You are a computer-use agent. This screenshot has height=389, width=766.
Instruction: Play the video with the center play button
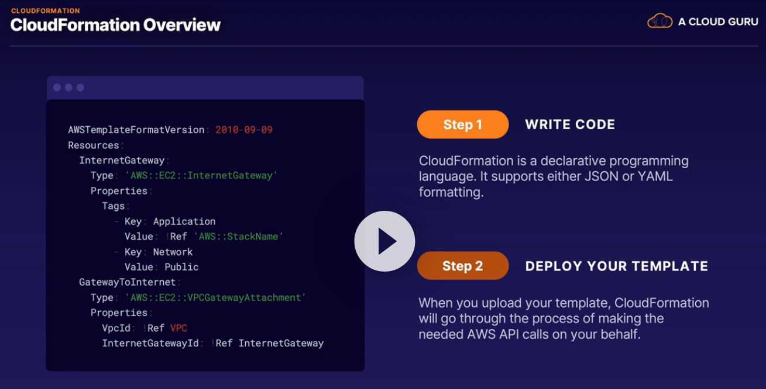coord(384,241)
